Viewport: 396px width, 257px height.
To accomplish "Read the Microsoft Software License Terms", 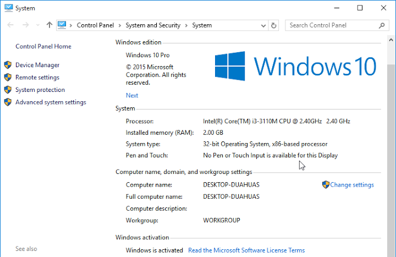I will point(246,250).
